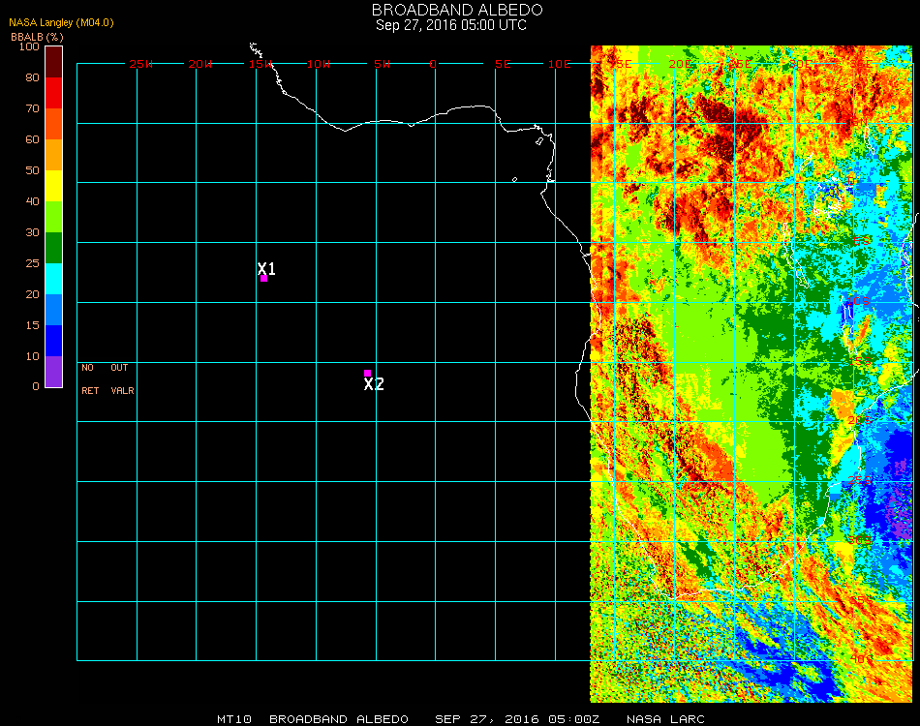Click the MT10 label in footer
This screenshot has height=726, width=920.
(x=232, y=719)
